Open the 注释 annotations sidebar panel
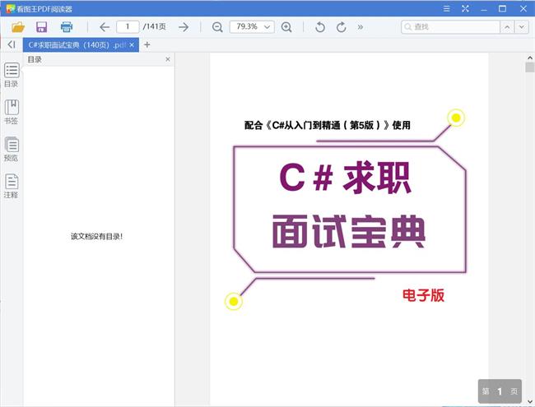Viewport: 535px width, 407px height. click(x=12, y=186)
